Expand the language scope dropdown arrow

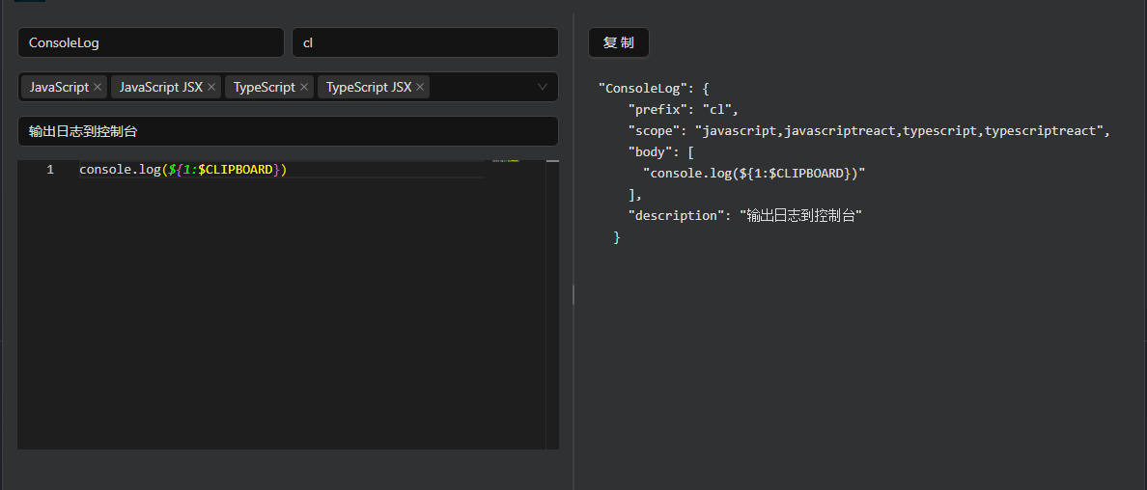[x=543, y=87]
